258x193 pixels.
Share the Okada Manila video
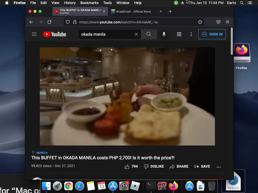pyautogui.click(x=179, y=166)
